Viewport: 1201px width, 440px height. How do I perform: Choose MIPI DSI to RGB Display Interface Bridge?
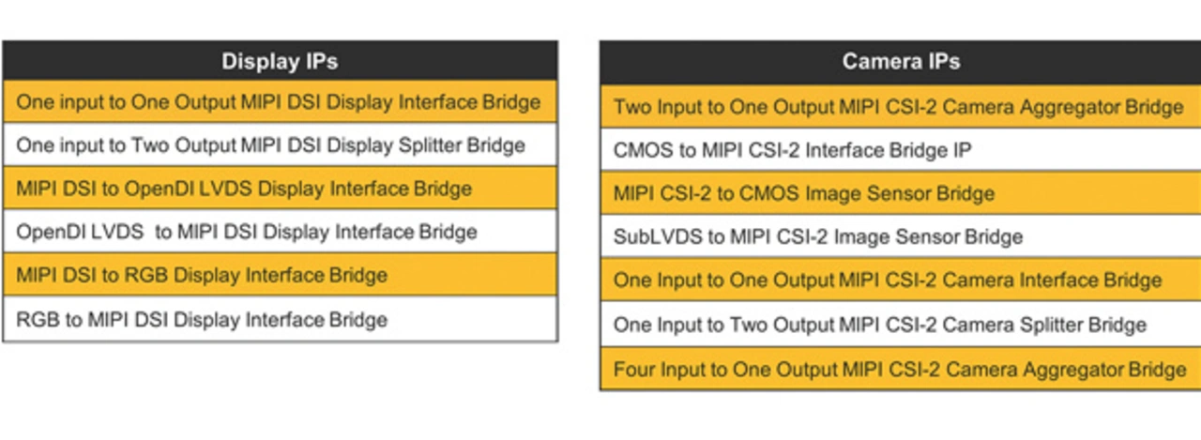pyautogui.click(x=280, y=275)
